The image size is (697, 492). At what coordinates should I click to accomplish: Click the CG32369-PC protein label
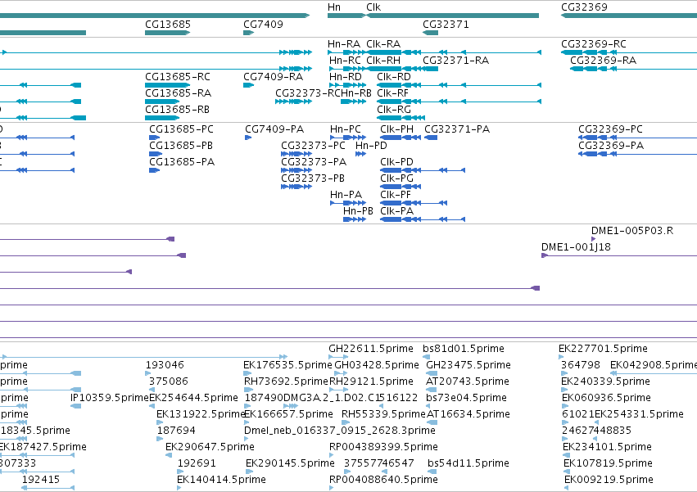point(610,129)
